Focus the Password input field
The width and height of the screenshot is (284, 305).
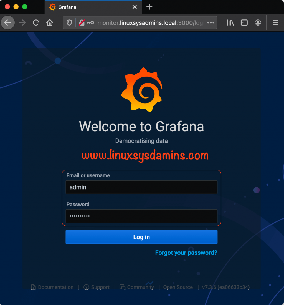141,216
